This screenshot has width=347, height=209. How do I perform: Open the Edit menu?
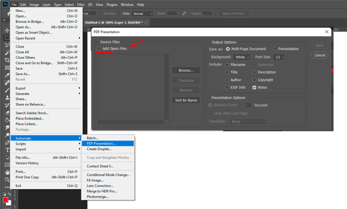click(x=23, y=4)
